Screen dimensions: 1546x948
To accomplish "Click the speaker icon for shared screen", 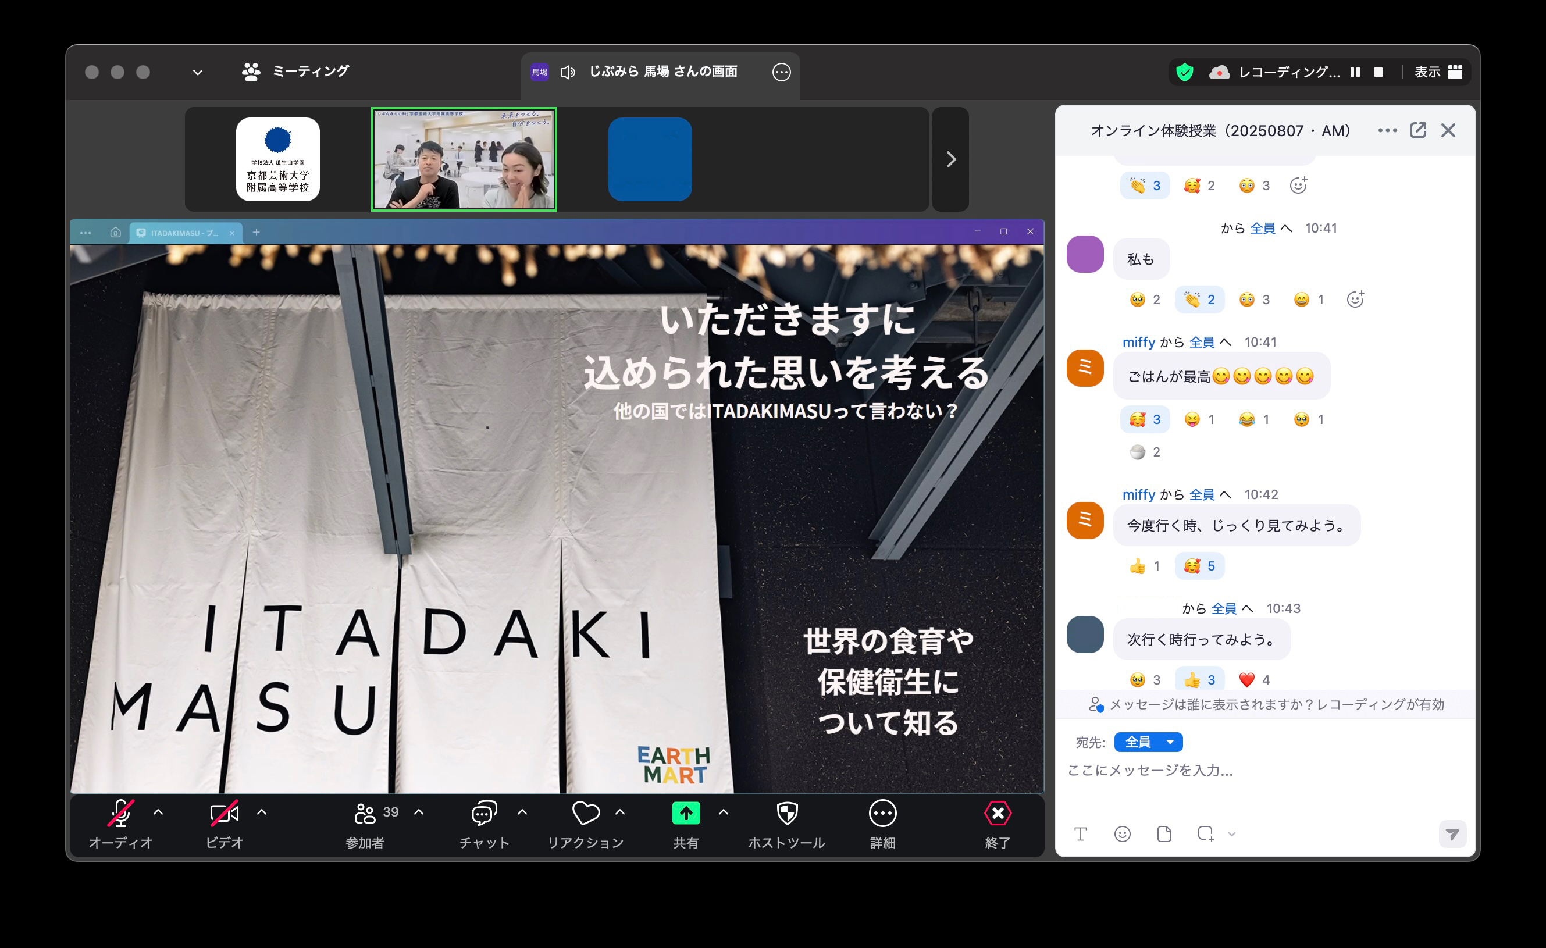I will coord(568,72).
